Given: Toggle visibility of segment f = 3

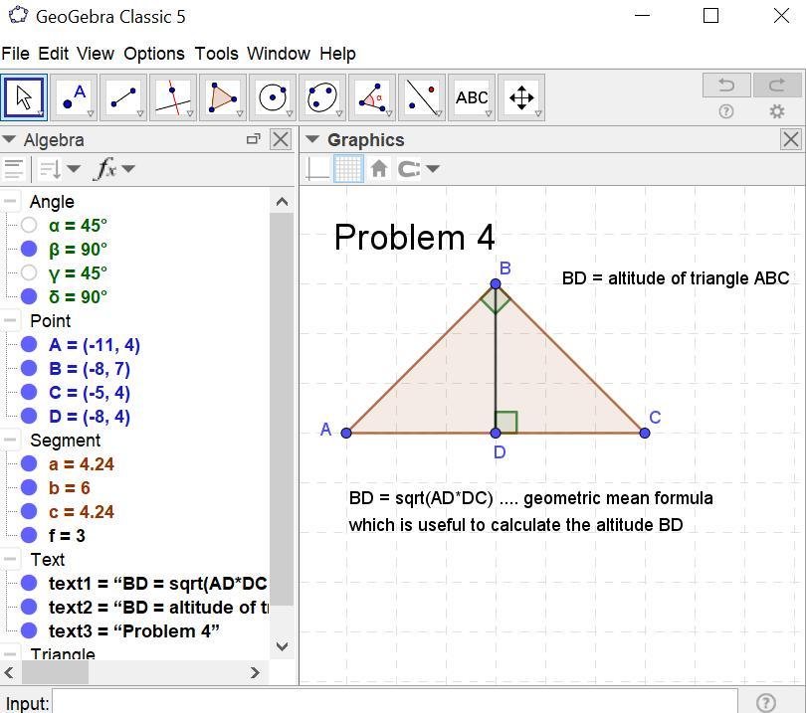Looking at the screenshot, I should 29,536.
